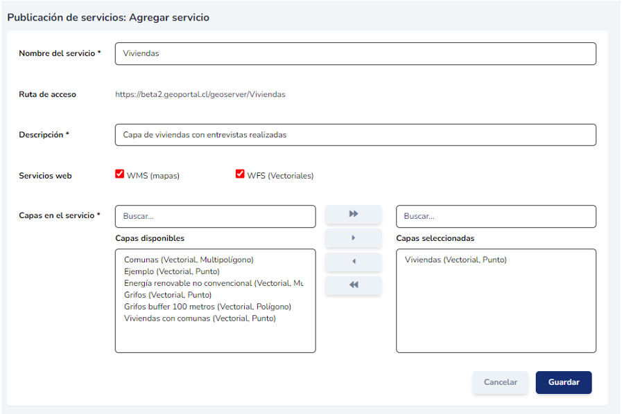Click the single right arrow to add layer

(353, 238)
